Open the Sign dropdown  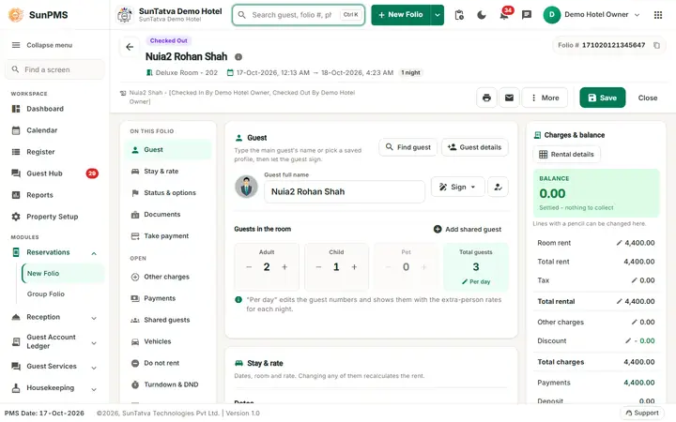pos(458,187)
